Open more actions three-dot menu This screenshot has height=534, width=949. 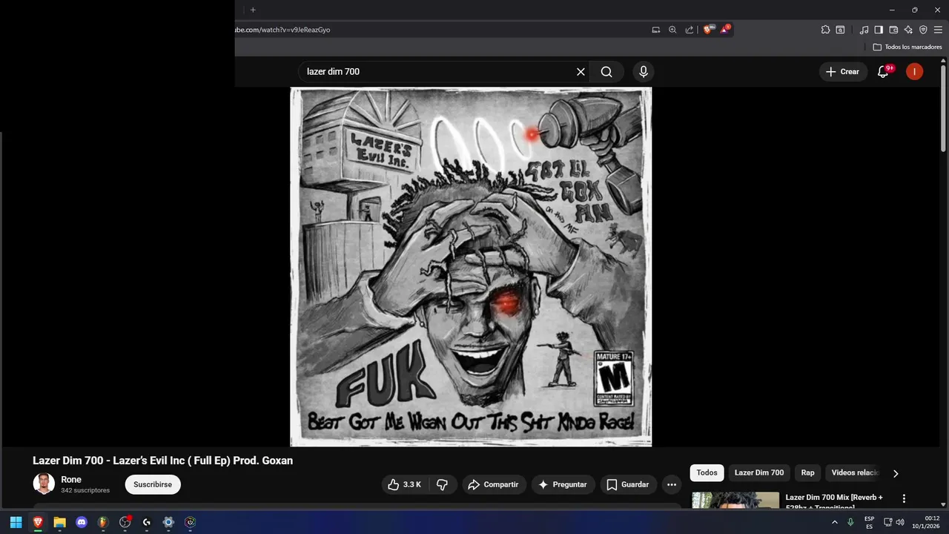(x=672, y=484)
